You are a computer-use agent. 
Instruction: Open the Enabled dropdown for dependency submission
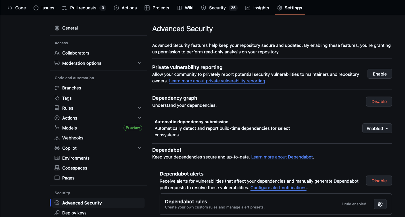[x=377, y=128]
